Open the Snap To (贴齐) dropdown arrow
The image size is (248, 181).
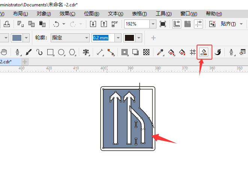[x=241, y=24]
